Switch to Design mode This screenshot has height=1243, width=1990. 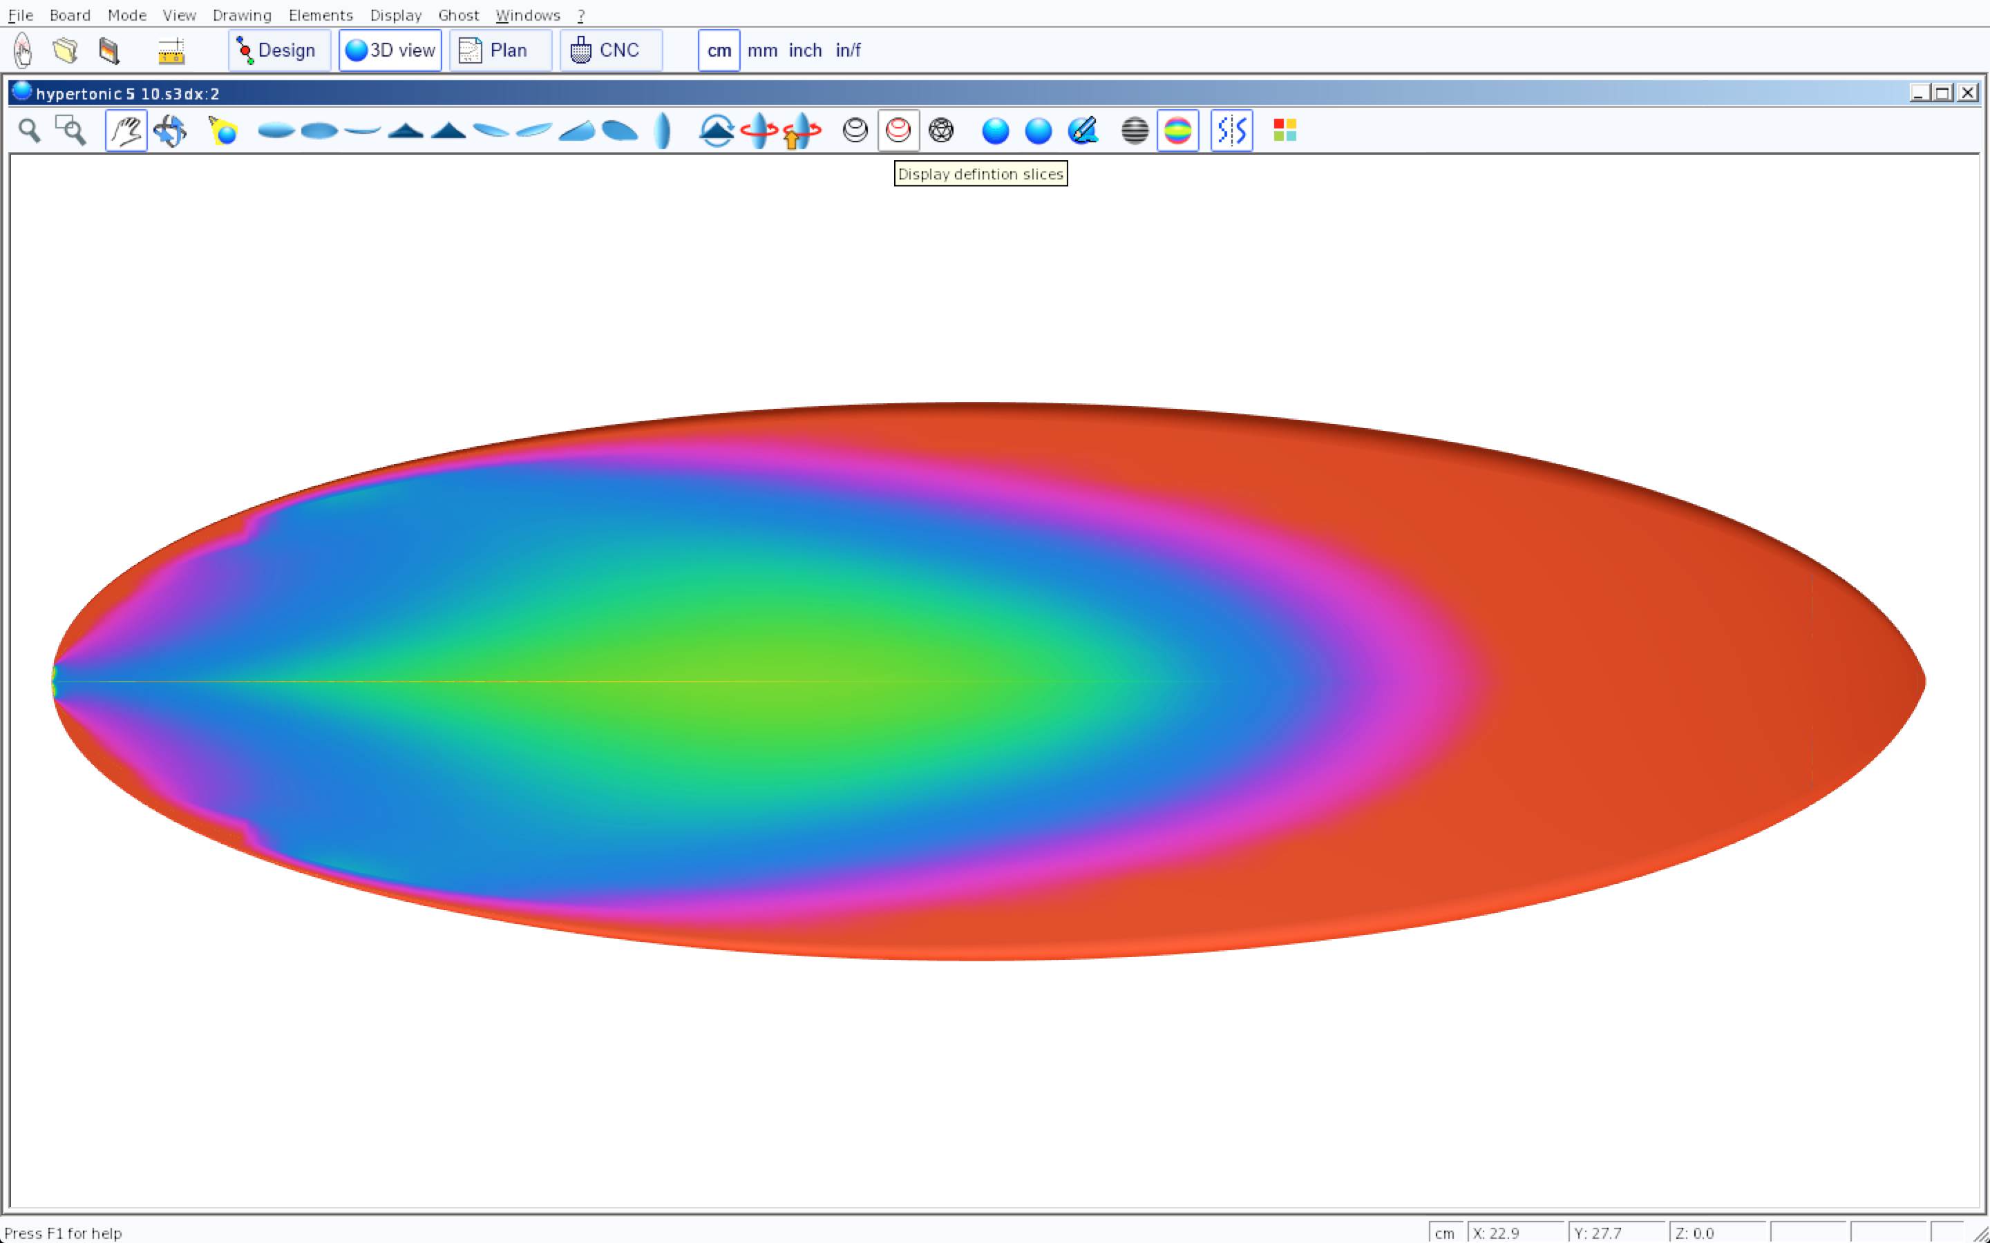[x=278, y=50]
